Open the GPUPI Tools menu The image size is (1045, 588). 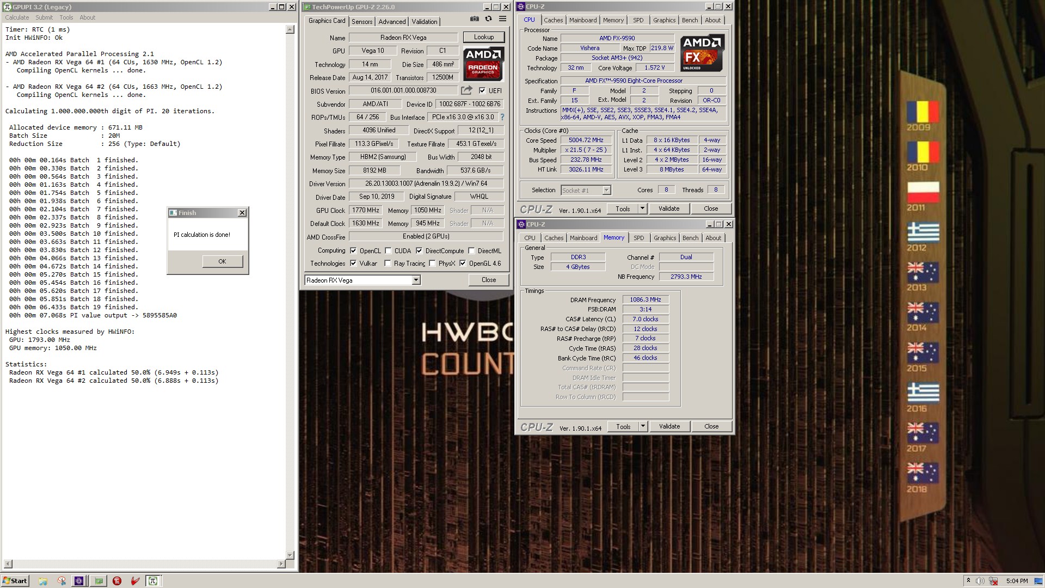click(x=66, y=17)
